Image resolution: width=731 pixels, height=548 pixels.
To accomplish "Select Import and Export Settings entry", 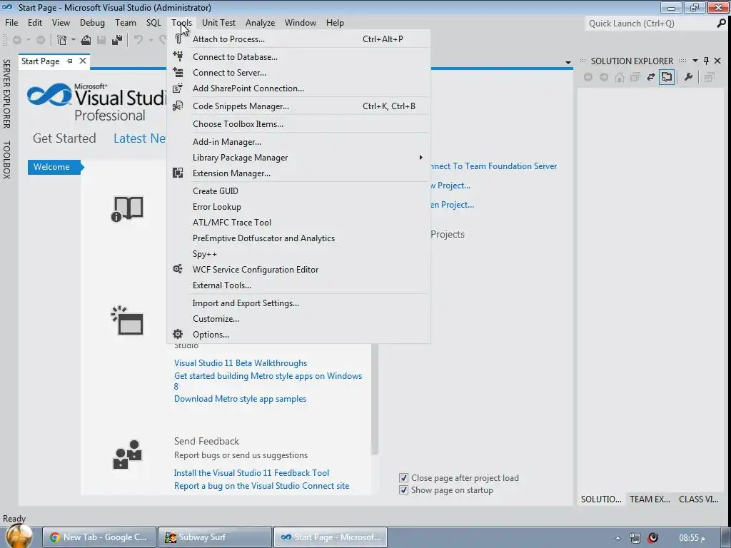I will click(x=298, y=303).
